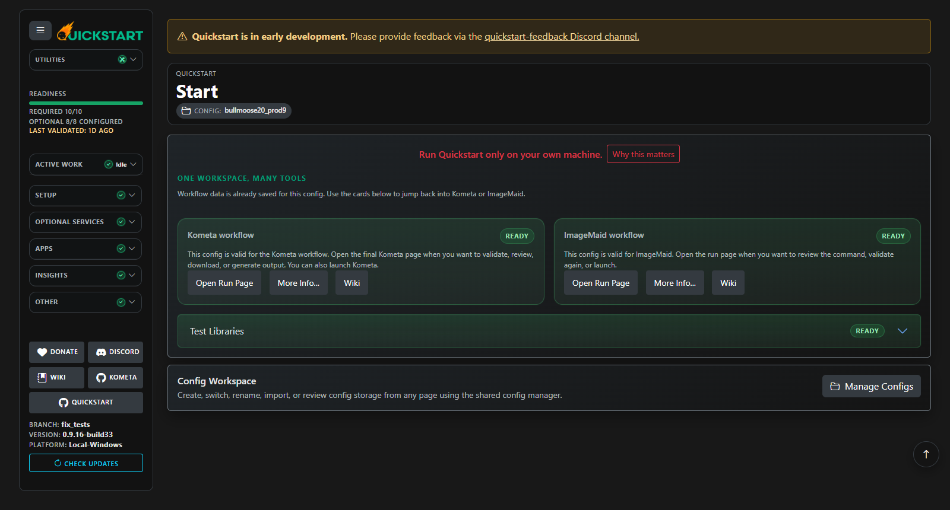
Task: Click the scroll-to-top arrow button
Action: (x=926, y=454)
